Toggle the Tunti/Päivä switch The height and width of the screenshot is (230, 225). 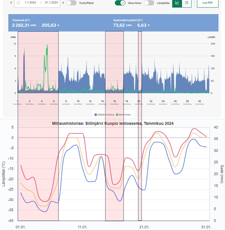point(71,3)
